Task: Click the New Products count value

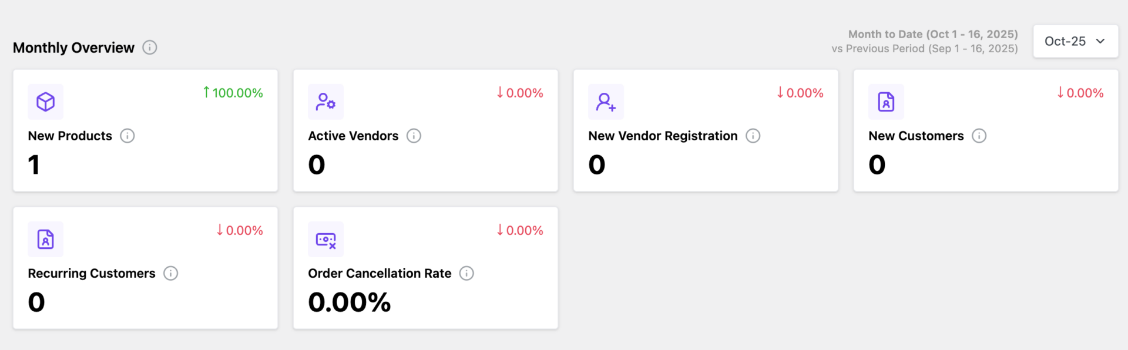Action: [34, 164]
